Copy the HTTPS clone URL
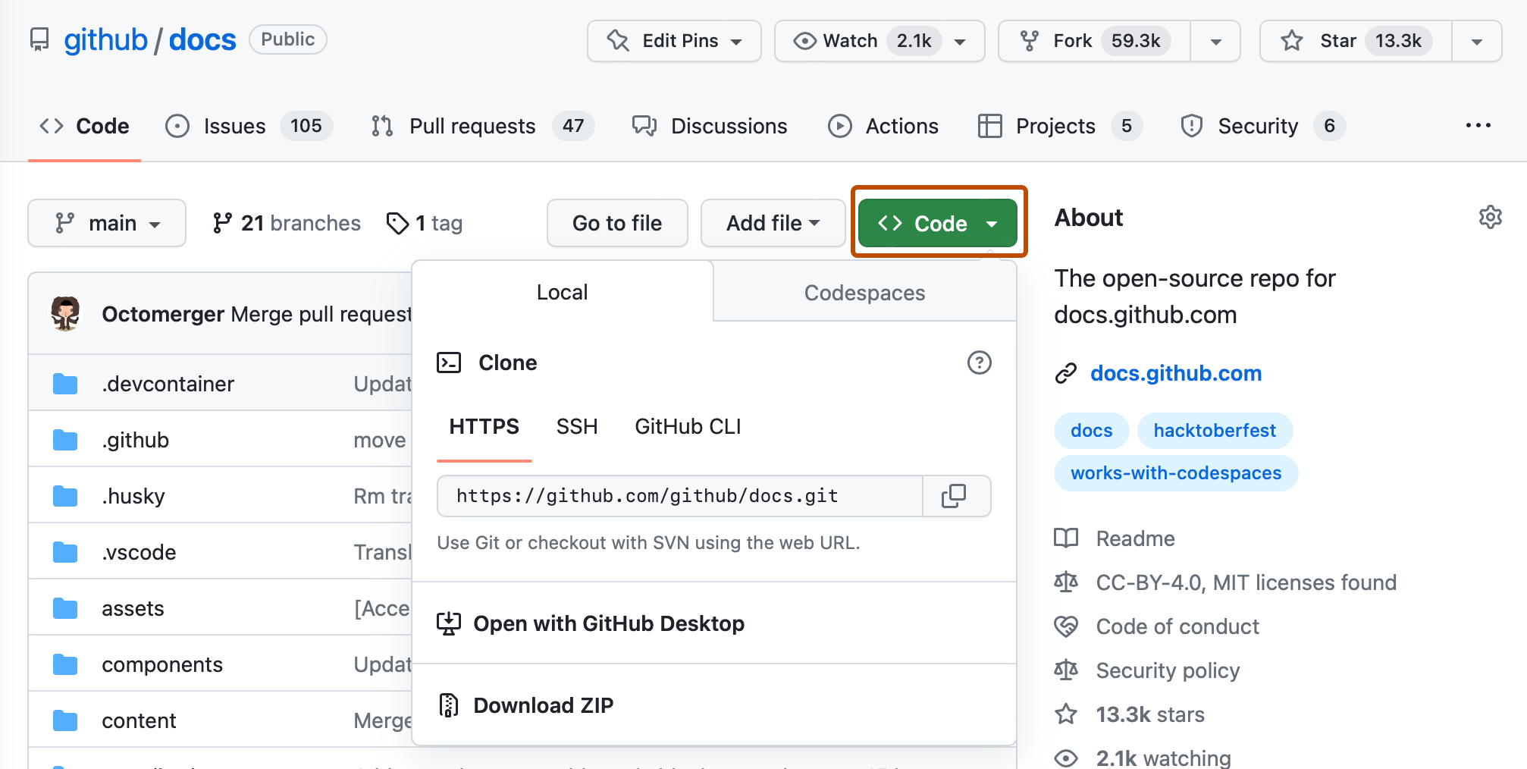1527x769 pixels. coord(956,496)
